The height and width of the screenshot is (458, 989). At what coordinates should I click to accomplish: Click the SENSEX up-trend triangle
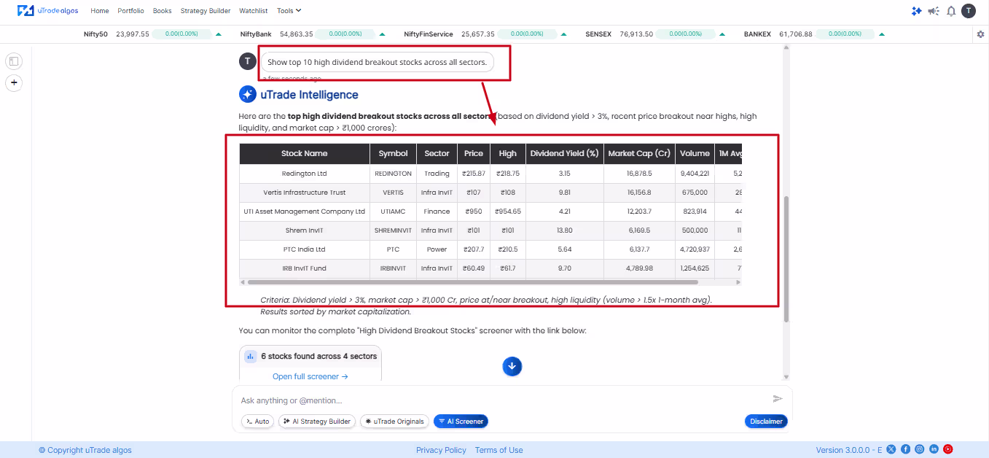(x=722, y=34)
